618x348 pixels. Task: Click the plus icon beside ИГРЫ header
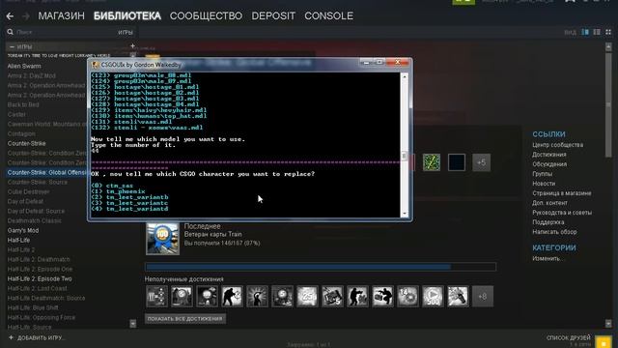coord(132,46)
